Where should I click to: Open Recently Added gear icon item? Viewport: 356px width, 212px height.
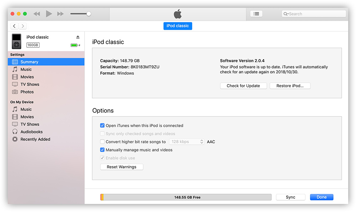[15, 139]
